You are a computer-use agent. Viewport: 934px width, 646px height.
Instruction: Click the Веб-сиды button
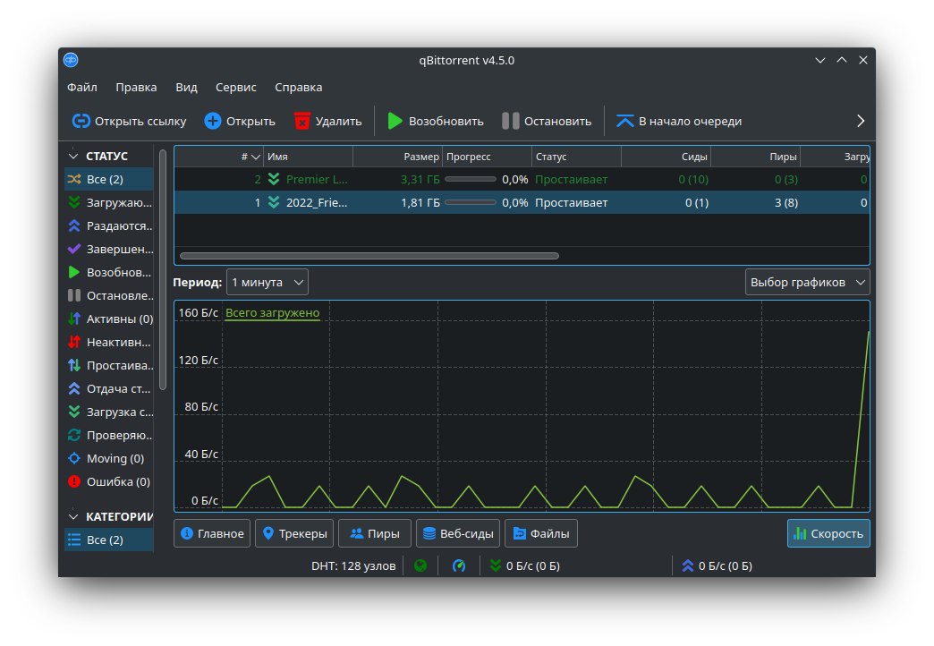457,533
